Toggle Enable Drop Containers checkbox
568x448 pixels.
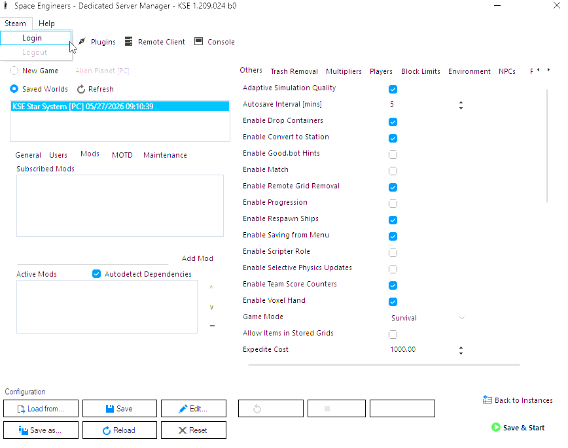393,122
